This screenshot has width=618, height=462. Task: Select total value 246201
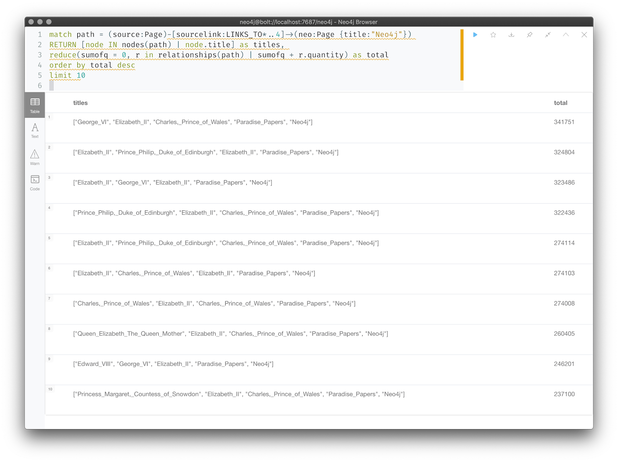pos(564,364)
